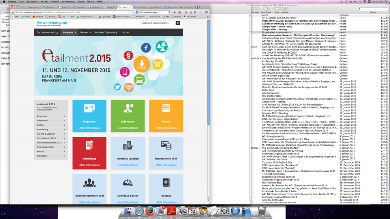Screen dimensions: 390x219
Task: Open the conference group logo link
Action: click(x=52, y=23)
